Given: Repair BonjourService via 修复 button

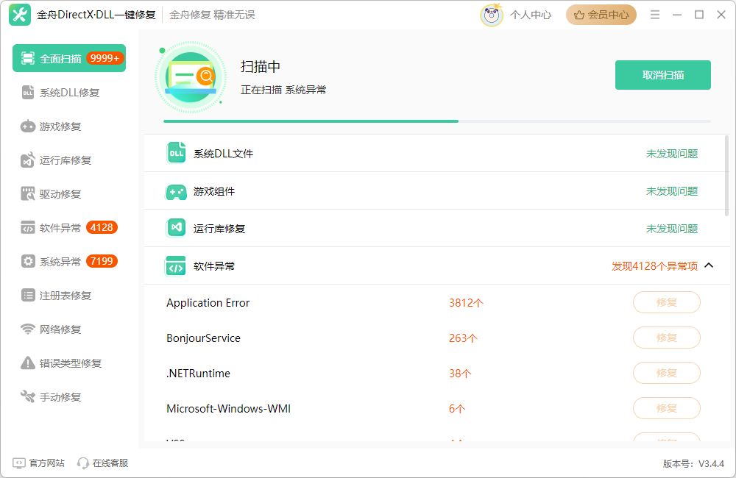Looking at the screenshot, I should [667, 338].
